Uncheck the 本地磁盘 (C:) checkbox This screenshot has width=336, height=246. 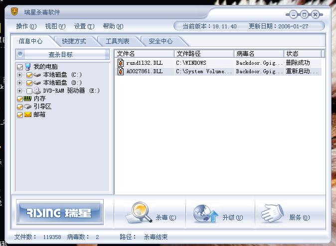29,75
